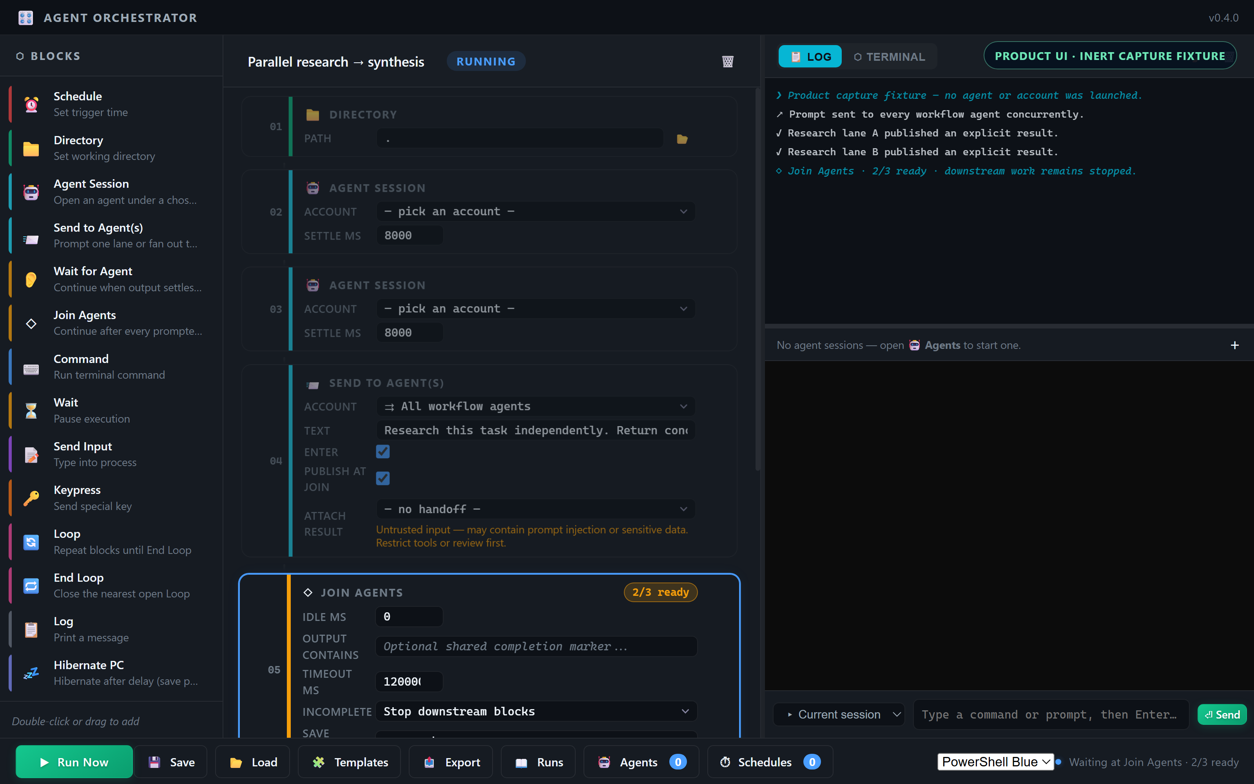Image resolution: width=1254 pixels, height=784 pixels.
Task: Select the Hibernate PC zzz block icon
Action: 31,673
